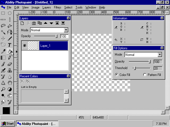Close the Layers panel
Screen dimensions: 170x127
coord(68,18)
